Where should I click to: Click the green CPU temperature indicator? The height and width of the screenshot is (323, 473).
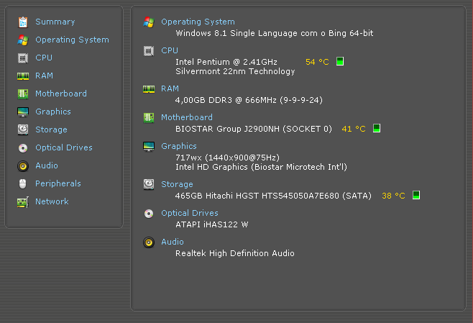click(x=340, y=61)
